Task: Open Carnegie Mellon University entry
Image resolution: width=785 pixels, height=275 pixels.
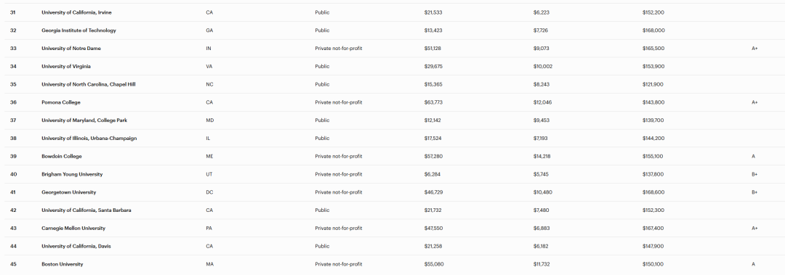Action: (73, 229)
